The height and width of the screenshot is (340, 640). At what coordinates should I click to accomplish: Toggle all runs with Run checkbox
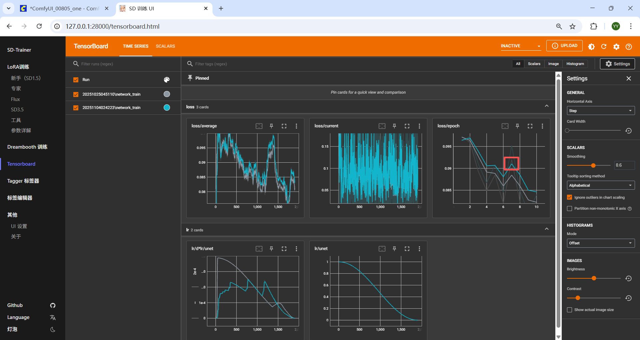click(76, 80)
